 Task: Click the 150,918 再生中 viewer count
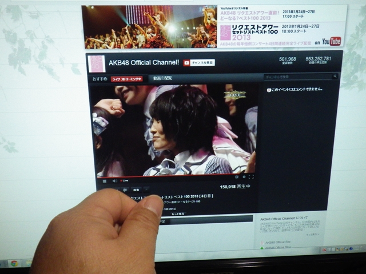[x=235, y=187]
